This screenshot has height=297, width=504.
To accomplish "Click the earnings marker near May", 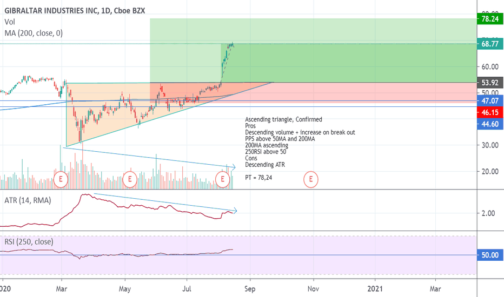I will click(x=130, y=179).
